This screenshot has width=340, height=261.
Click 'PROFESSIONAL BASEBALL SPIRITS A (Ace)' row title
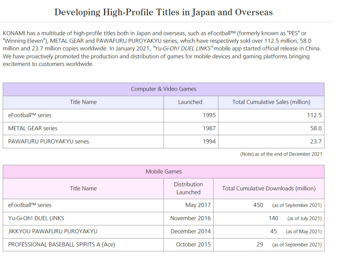(62, 244)
